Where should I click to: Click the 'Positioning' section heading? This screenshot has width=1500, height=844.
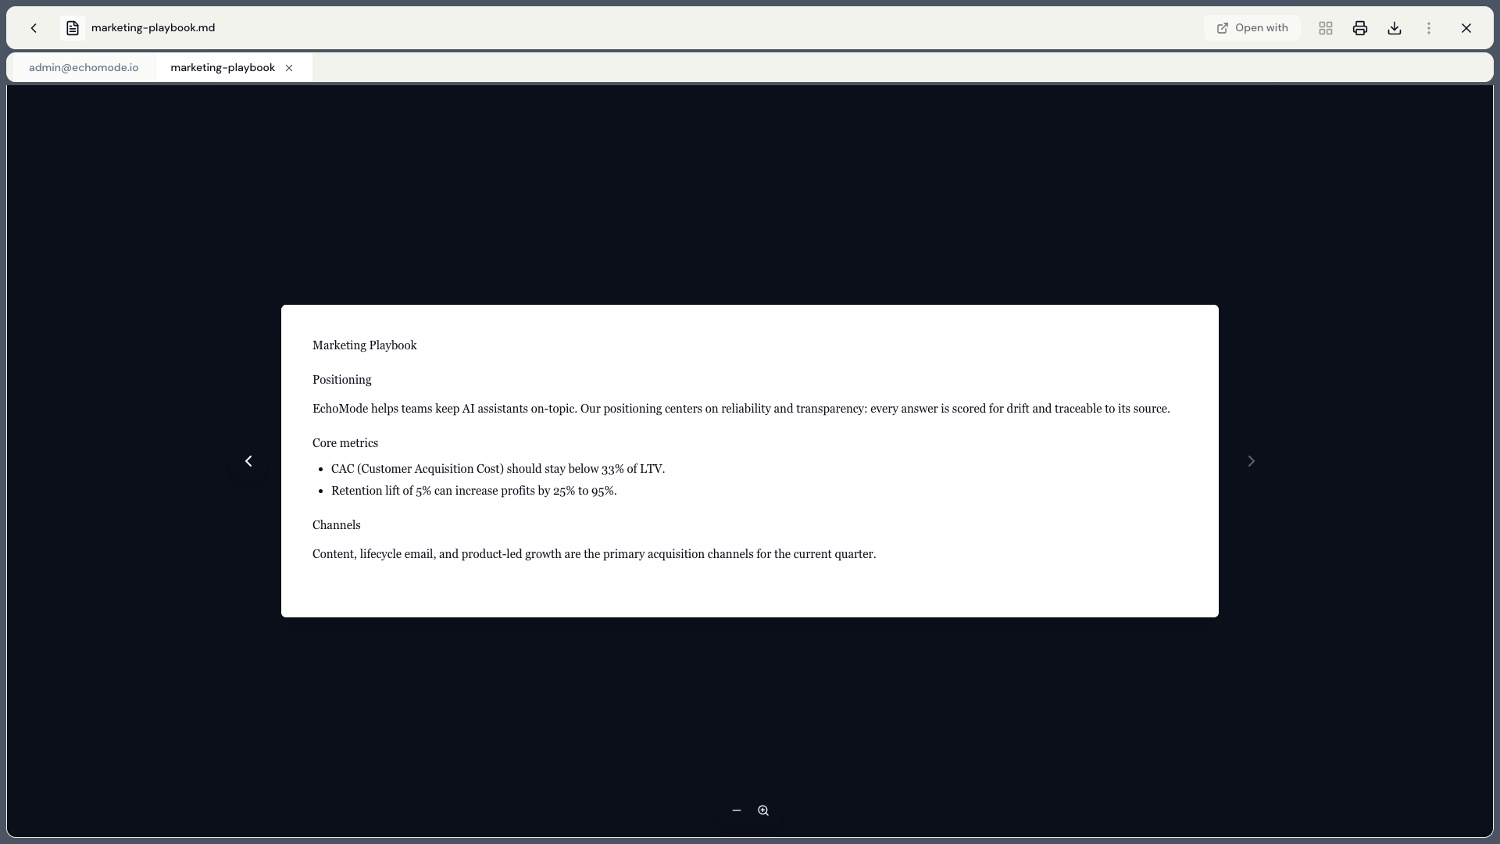tap(342, 380)
